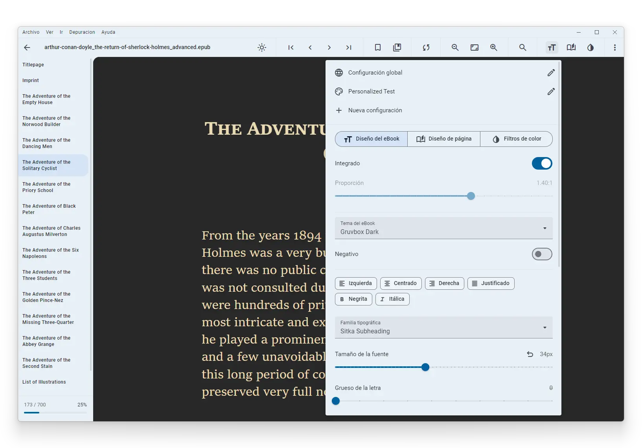The width and height of the screenshot is (642, 448).
Task: Select the Filtros de color tab
Action: [x=517, y=139]
